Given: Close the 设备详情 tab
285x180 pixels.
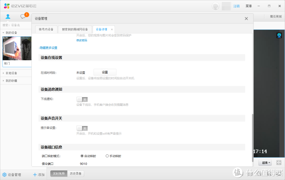Looking at the screenshot, I should [112, 29].
